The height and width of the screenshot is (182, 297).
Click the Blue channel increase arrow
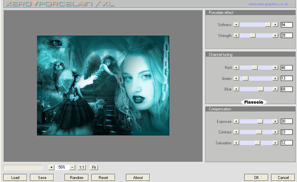coord(275,89)
